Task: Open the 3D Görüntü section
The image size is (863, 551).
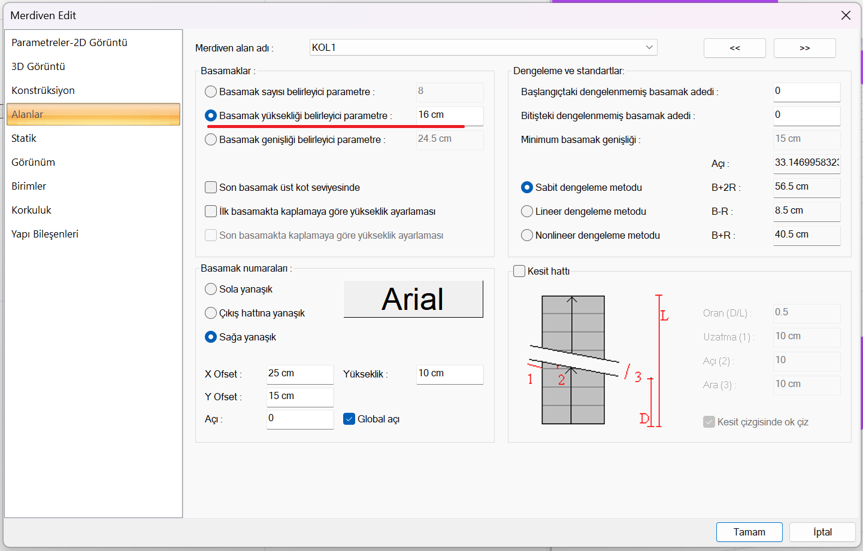Action: point(38,66)
